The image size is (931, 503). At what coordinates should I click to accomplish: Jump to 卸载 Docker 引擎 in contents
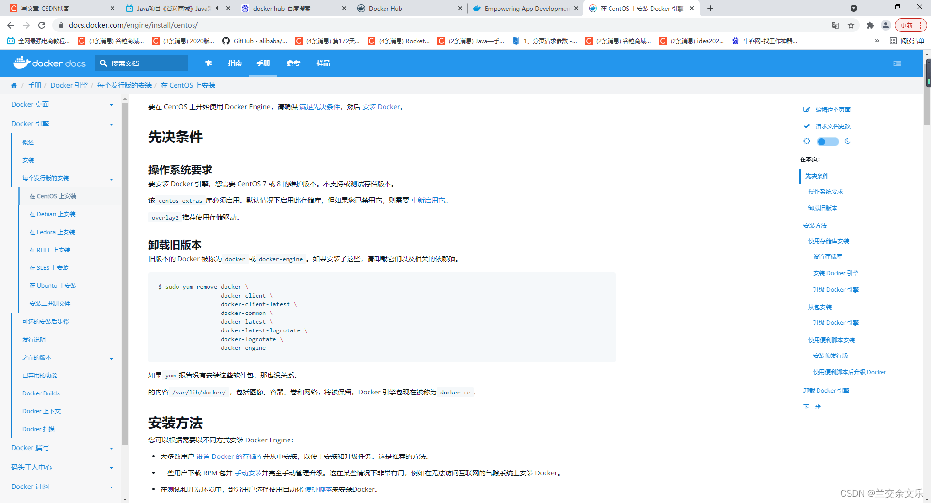tap(826, 391)
